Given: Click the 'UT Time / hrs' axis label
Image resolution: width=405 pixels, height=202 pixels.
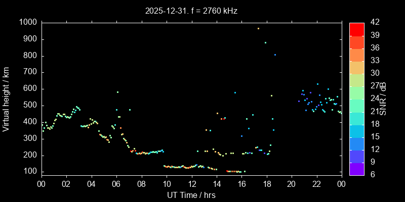Looking at the screenshot, I should (191, 195).
